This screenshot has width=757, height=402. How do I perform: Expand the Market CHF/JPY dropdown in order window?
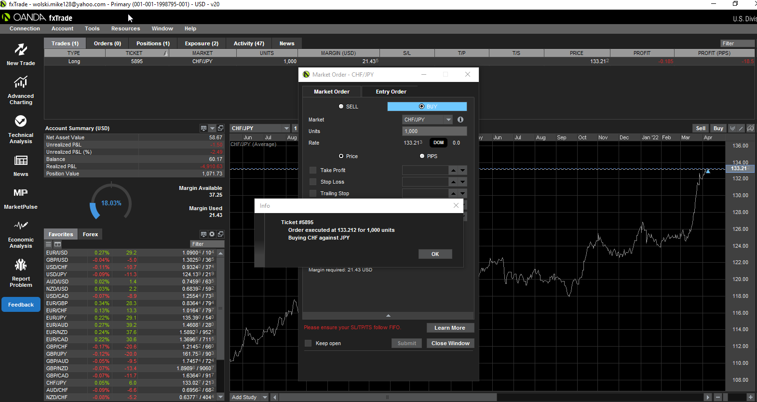click(448, 120)
